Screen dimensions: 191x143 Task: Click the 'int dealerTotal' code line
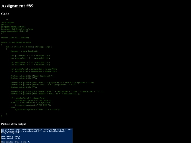pos(34,71)
